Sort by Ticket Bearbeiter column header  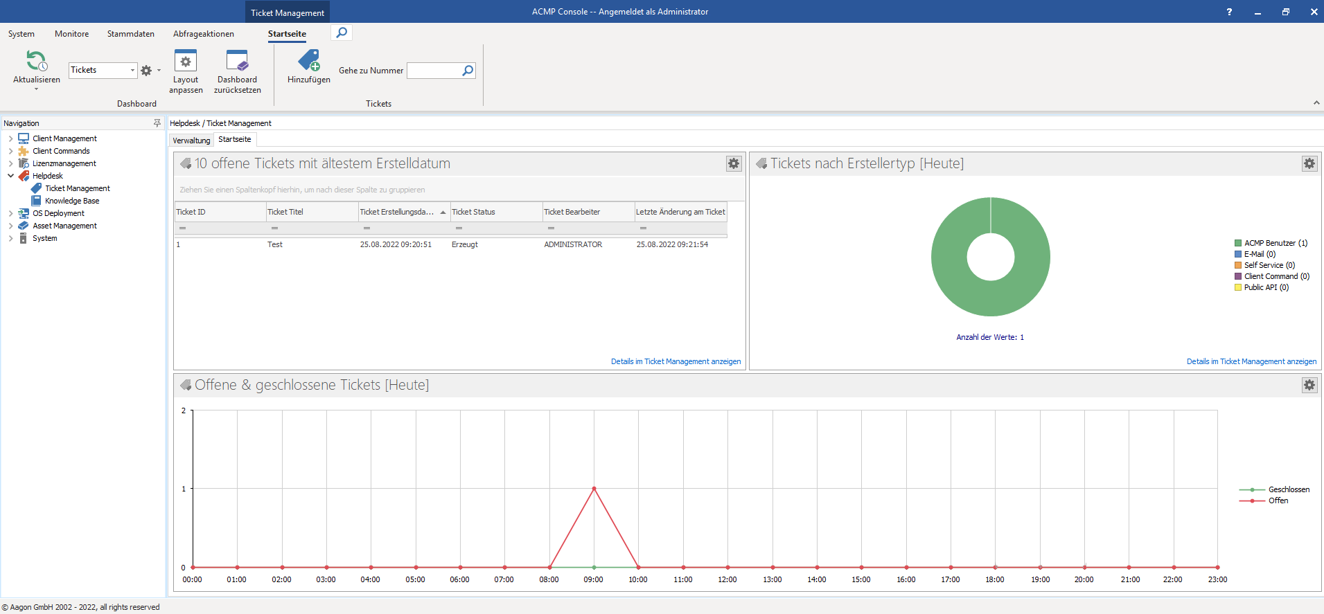(588, 212)
